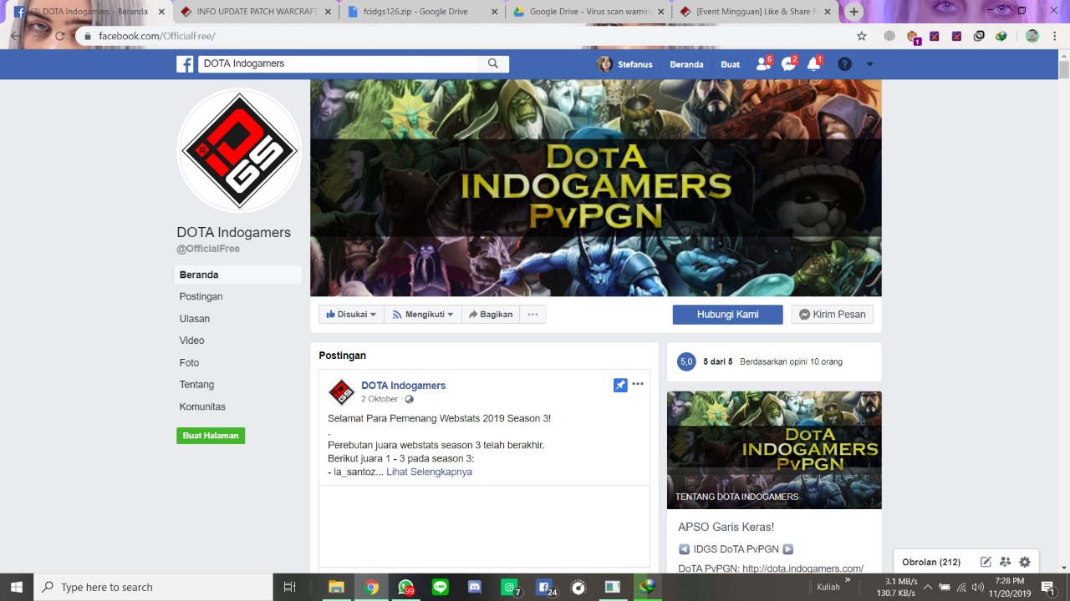Screen dimensions: 1070x601
Task: Click the 5,0 rating badge
Action: pyautogui.click(x=686, y=361)
